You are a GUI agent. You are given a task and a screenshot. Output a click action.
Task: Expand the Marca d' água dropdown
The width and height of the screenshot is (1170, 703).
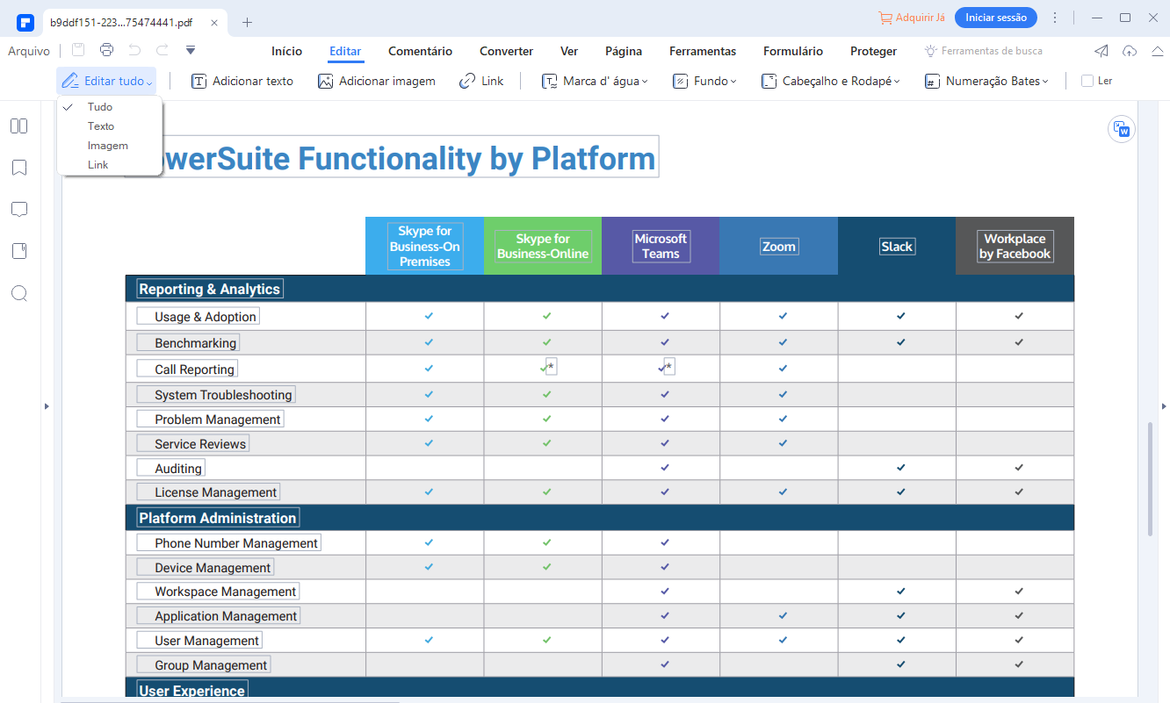point(595,81)
